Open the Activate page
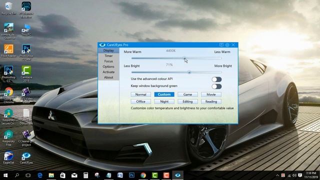320x180 pixels. 108,72
